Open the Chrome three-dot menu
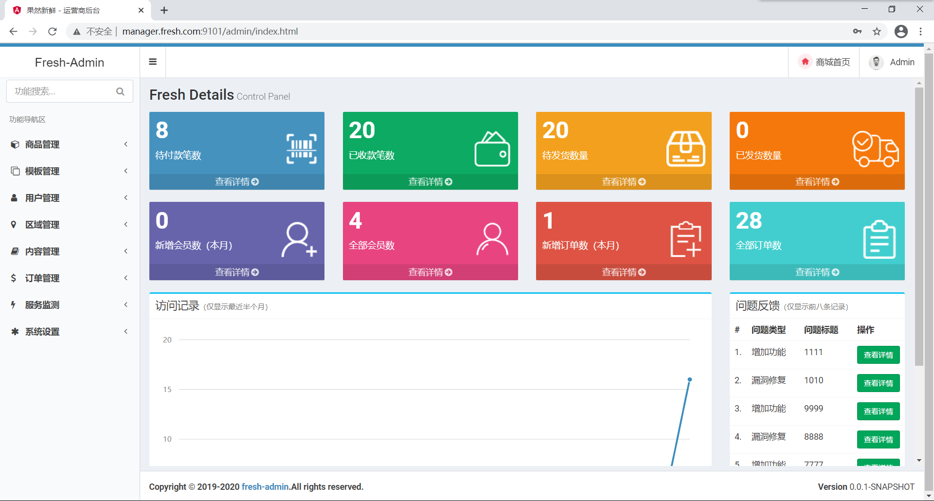Viewport: 934px width, 501px height. point(920,32)
